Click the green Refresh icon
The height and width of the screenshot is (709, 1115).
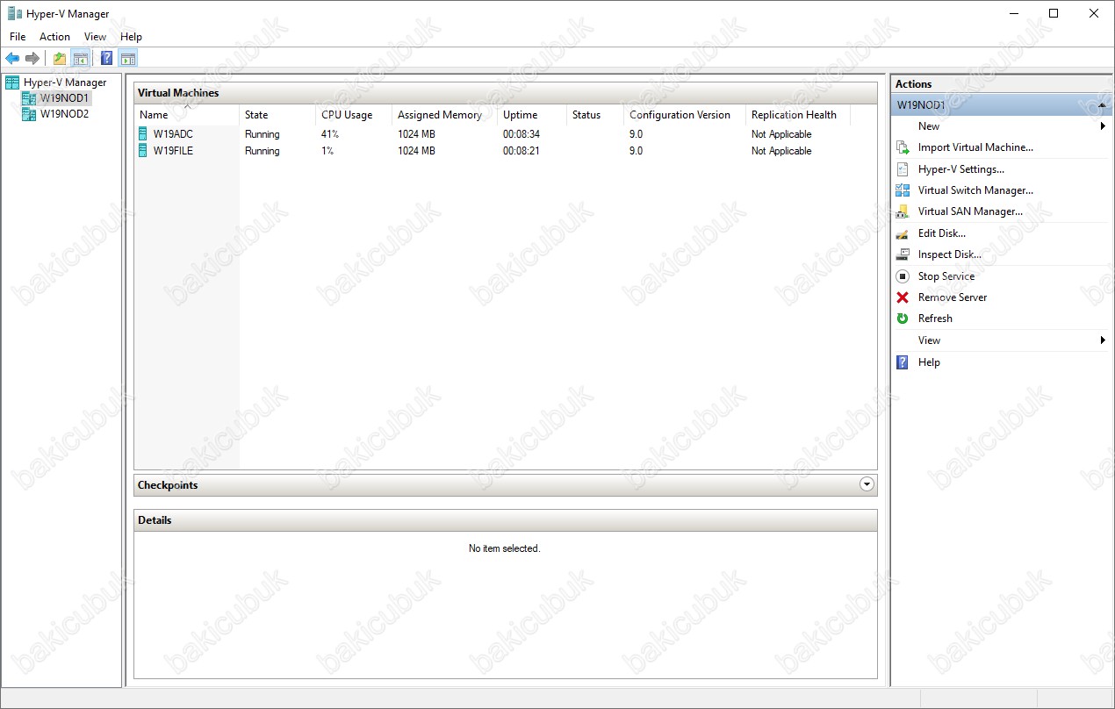[x=903, y=319]
